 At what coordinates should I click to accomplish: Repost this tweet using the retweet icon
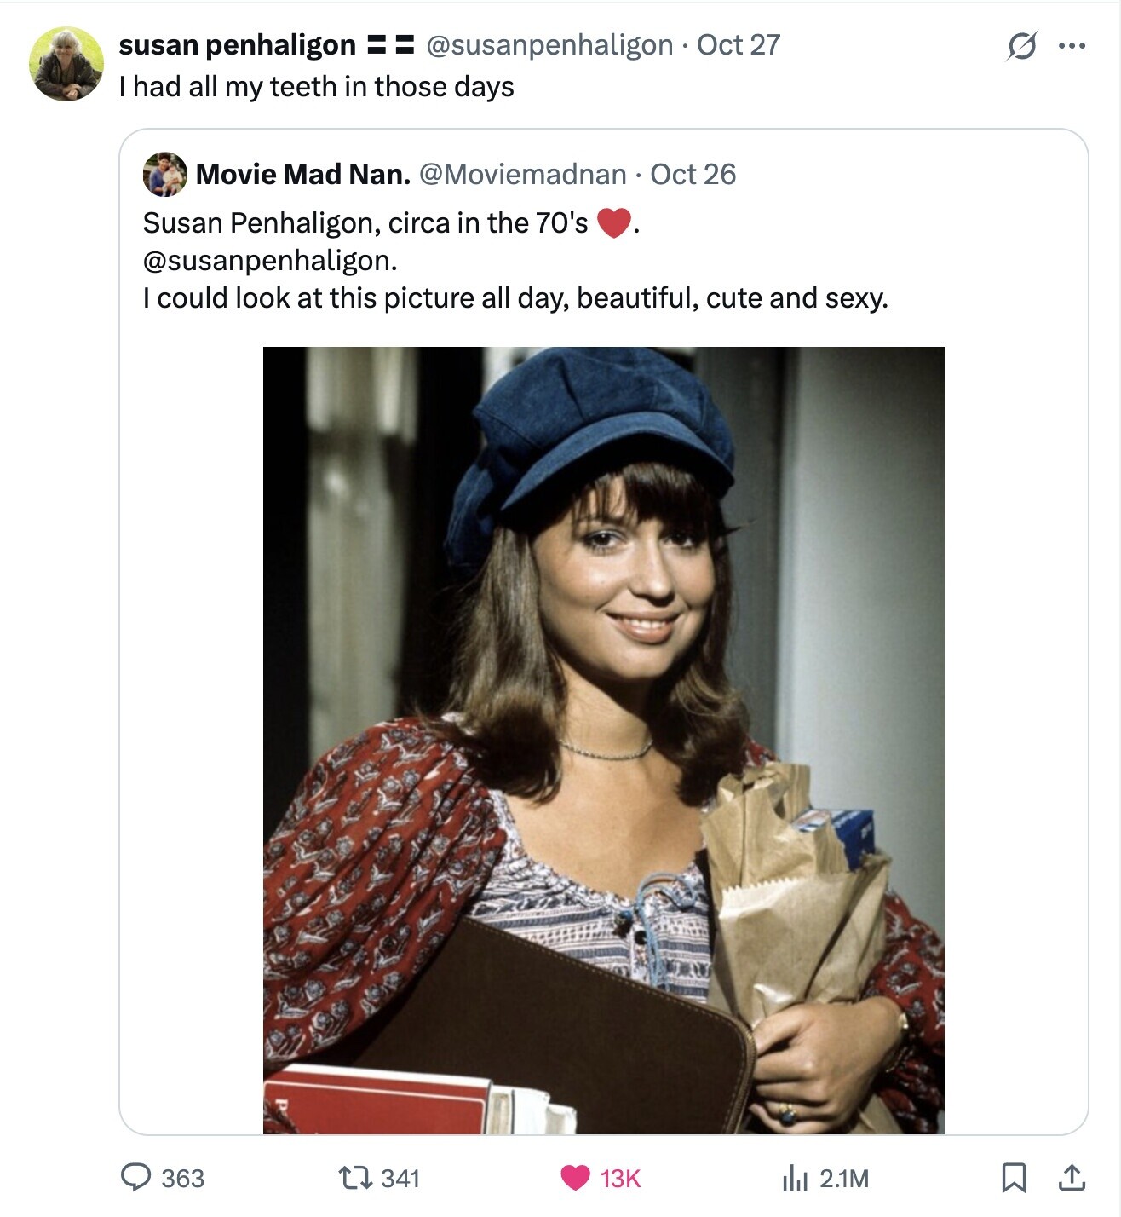[x=353, y=1178]
